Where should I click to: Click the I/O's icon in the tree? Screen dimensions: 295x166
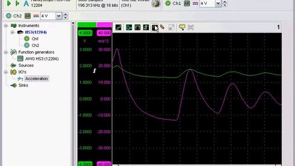13,72
